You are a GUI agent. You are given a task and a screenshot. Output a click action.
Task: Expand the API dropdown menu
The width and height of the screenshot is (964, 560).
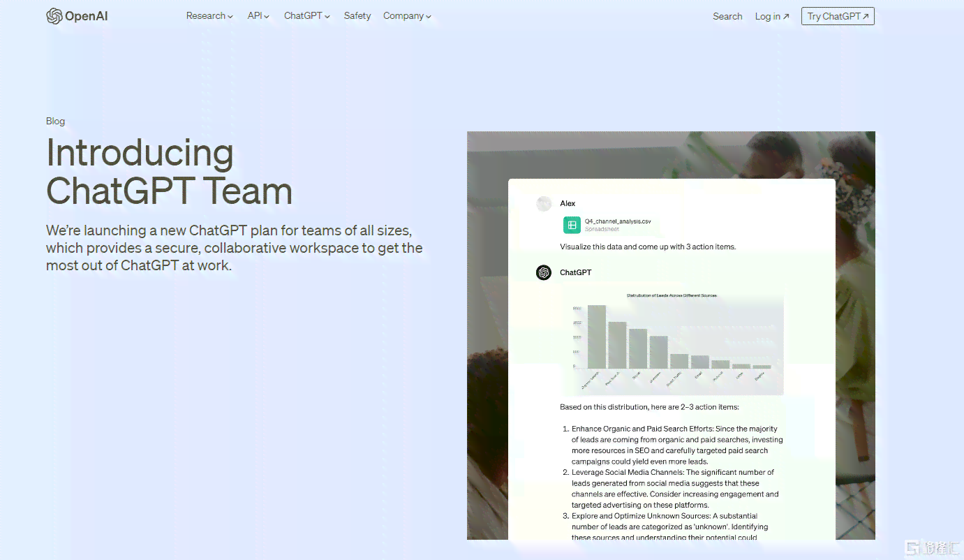[x=258, y=16]
